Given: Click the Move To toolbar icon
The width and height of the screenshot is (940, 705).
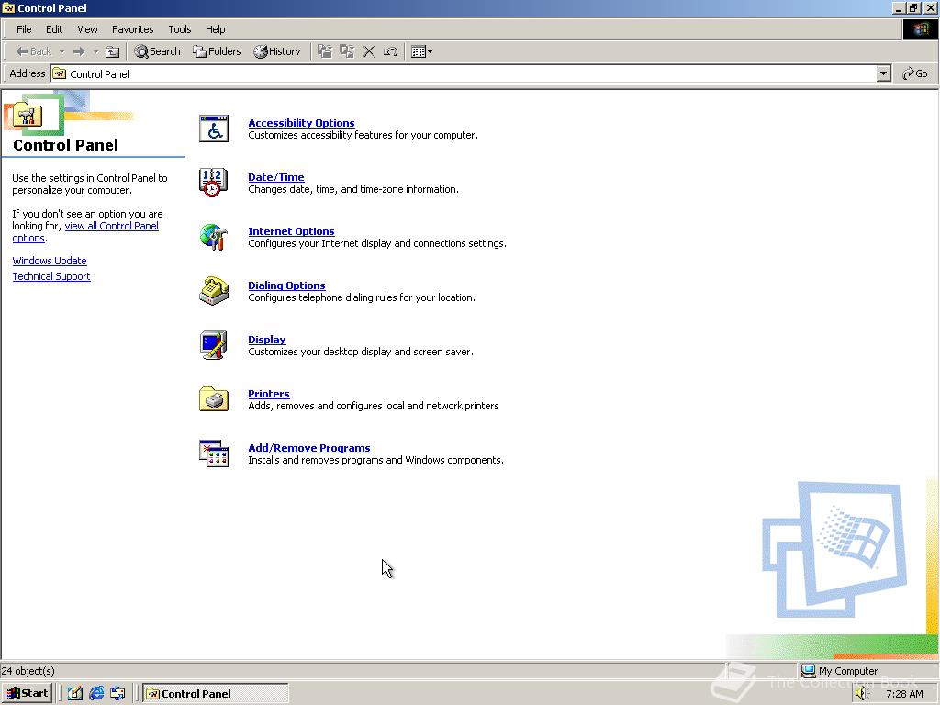Looking at the screenshot, I should coord(324,51).
